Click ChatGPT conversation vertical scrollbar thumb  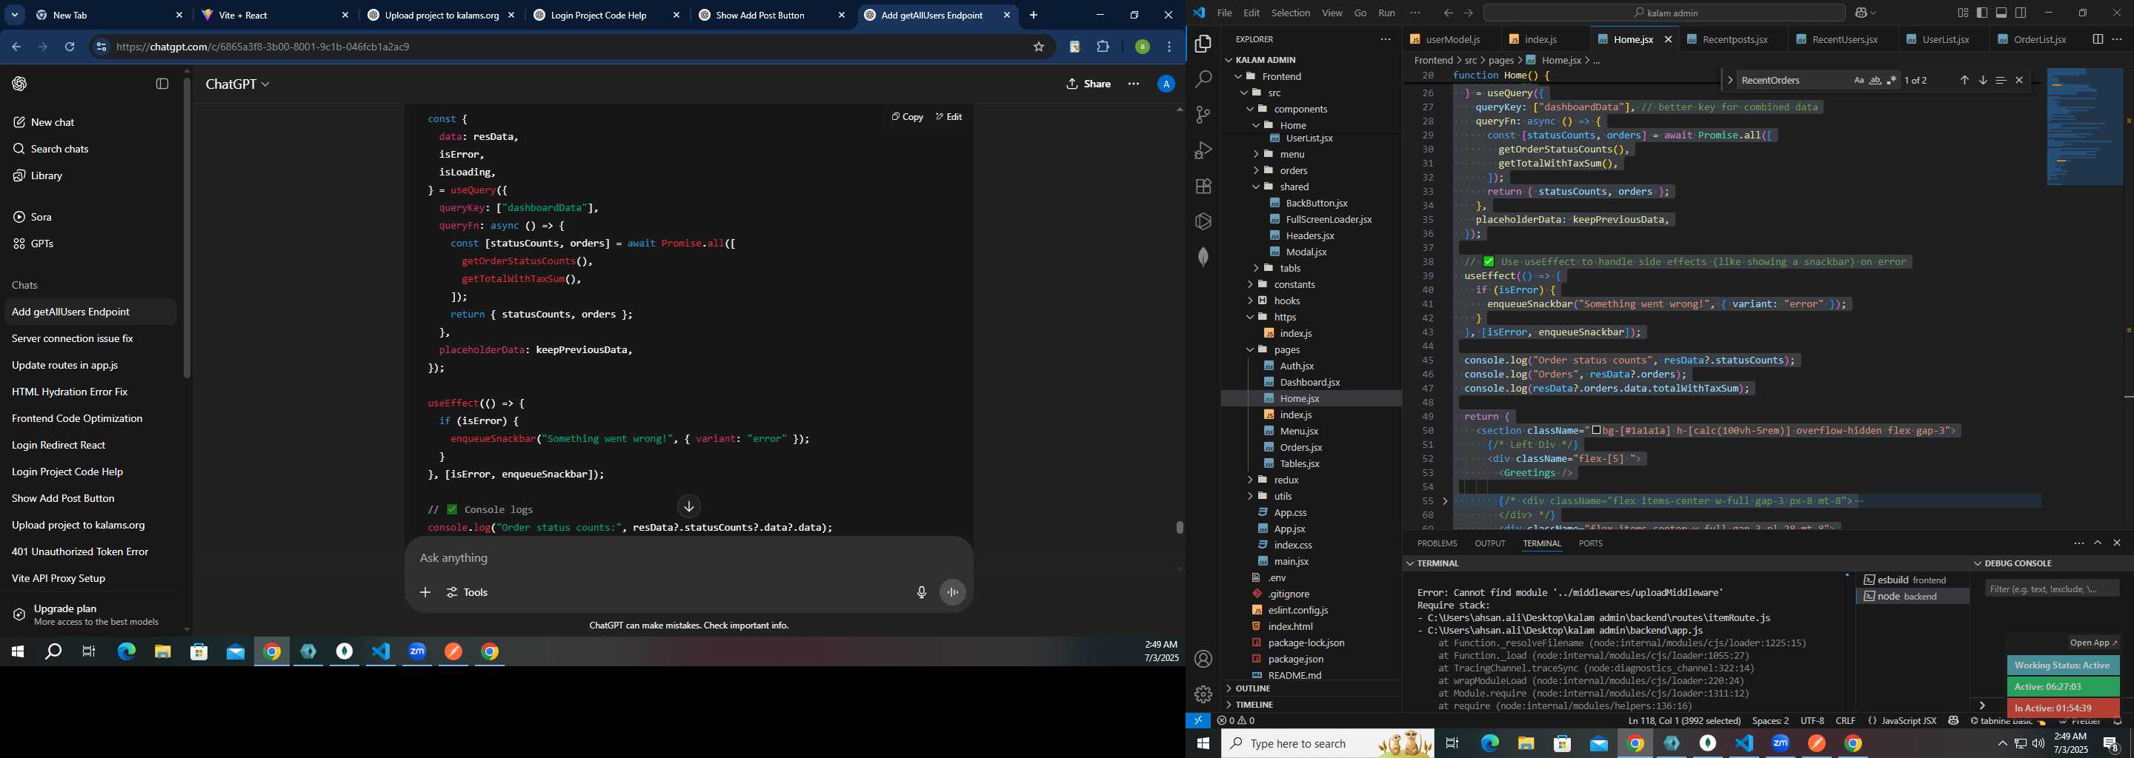pyautogui.click(x=1180, y=527)
